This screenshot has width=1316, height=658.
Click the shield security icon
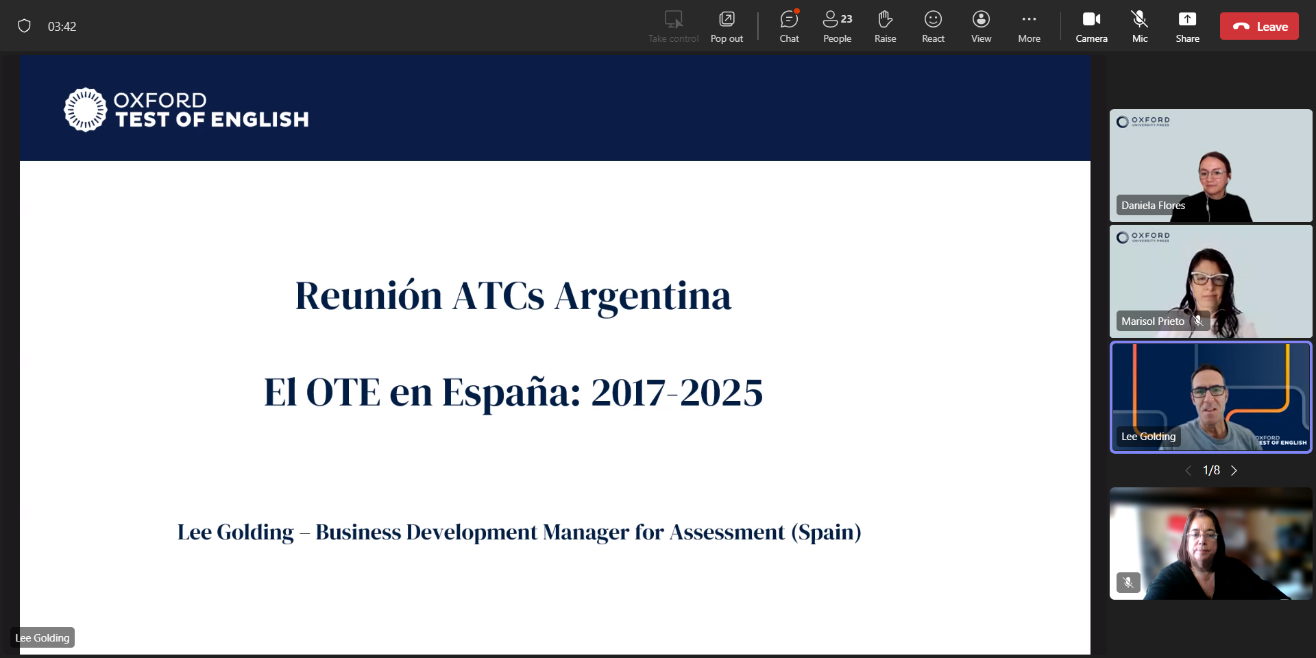click(24, 26)
